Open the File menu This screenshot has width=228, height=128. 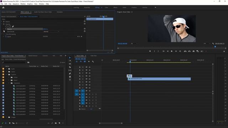2,4
